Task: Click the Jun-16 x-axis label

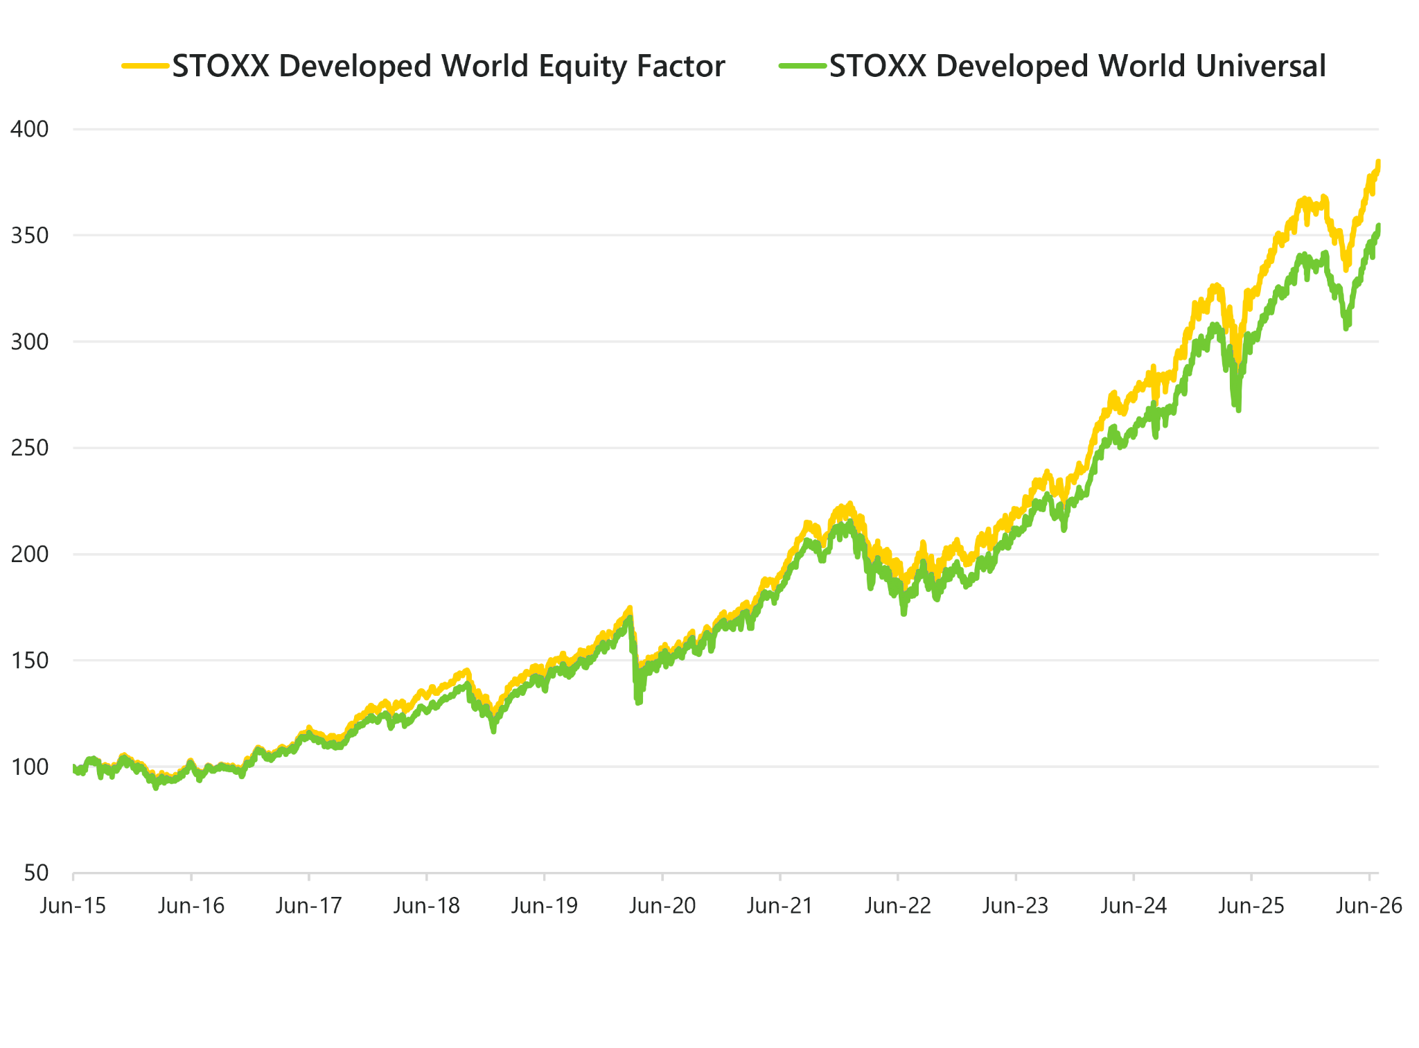Action: (191, 906)
